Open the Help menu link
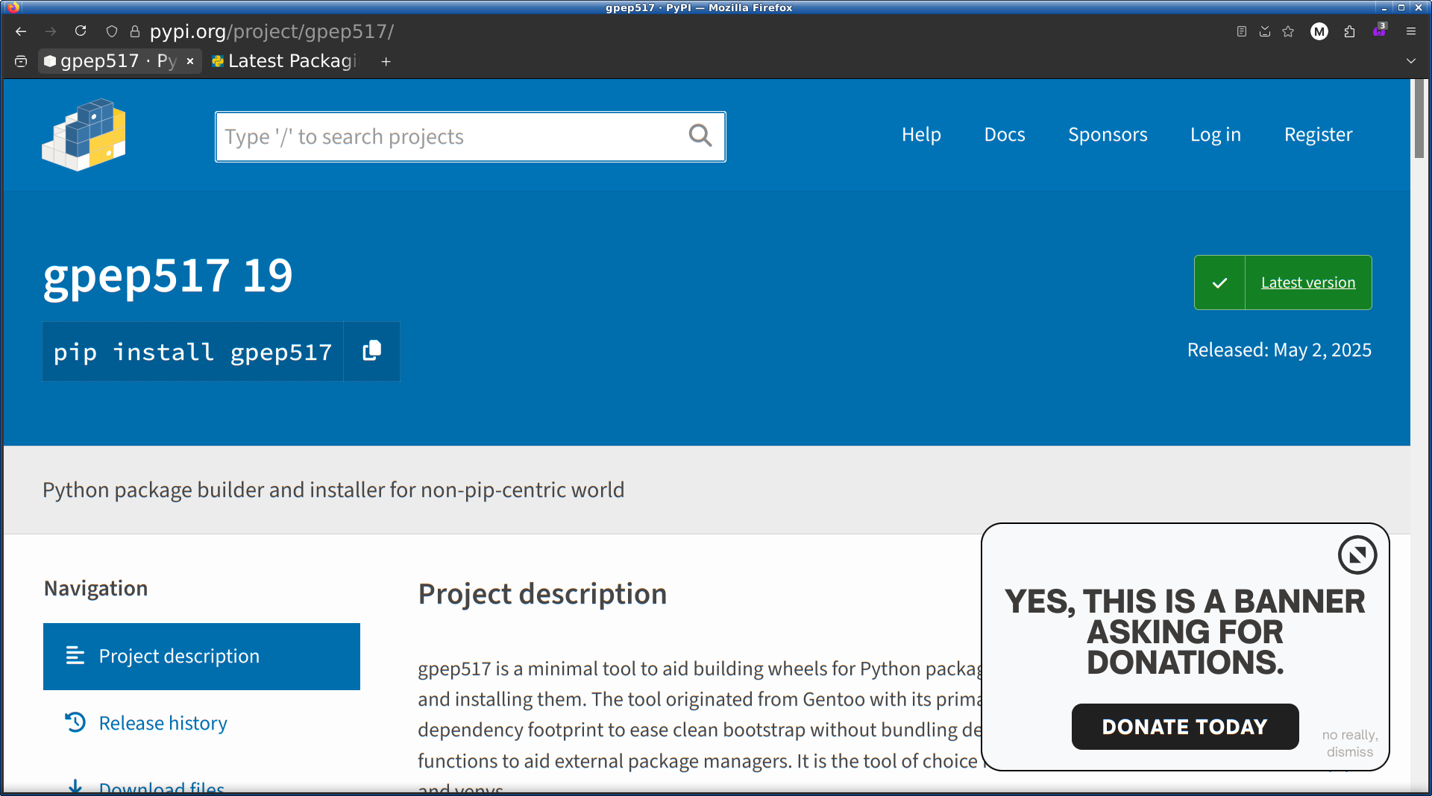Screen dimensions: 1432x796 (921, 135)
